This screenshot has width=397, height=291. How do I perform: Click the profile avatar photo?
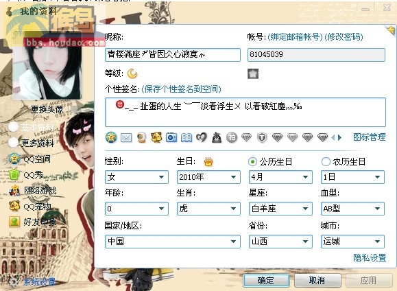(x=47, y=66)
